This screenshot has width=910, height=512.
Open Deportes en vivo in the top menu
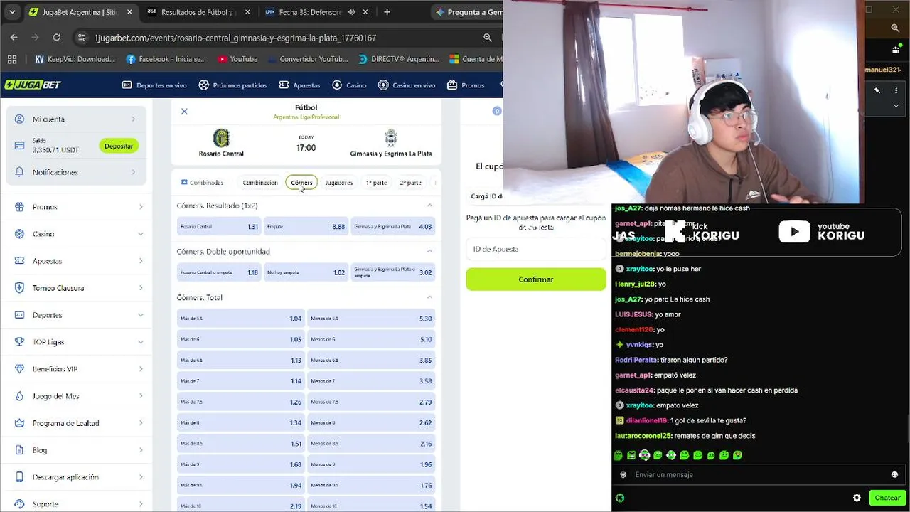[x=154, y=85]
